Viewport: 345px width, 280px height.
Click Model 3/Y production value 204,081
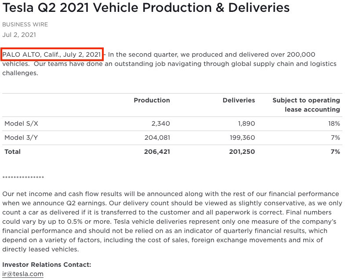(157, 138)
